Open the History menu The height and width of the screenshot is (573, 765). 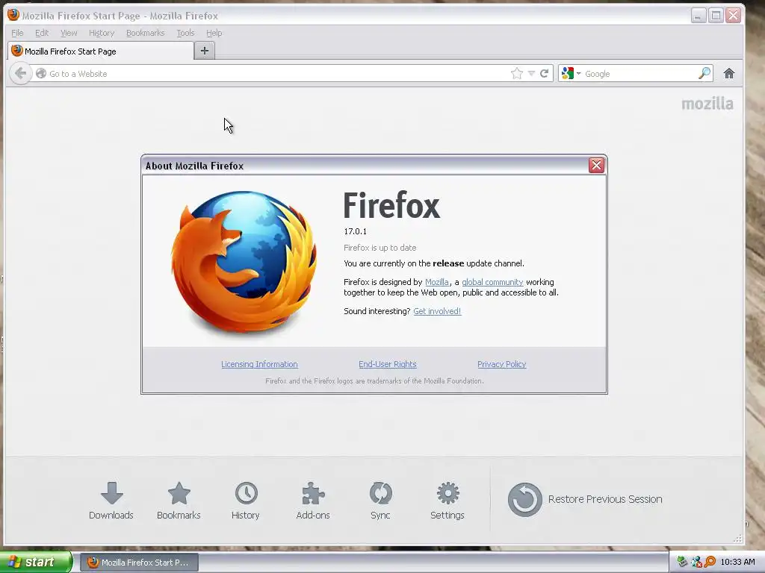(102, 33)
